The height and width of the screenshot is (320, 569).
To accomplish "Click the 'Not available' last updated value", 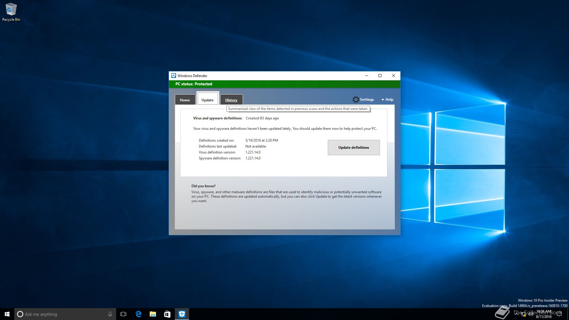I will [x=255, y=146].
